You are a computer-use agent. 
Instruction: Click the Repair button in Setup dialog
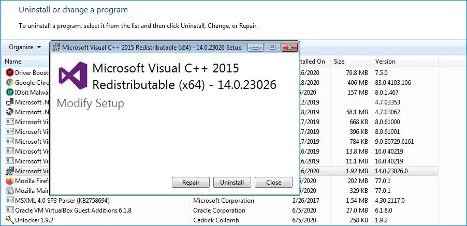(191, 182)
